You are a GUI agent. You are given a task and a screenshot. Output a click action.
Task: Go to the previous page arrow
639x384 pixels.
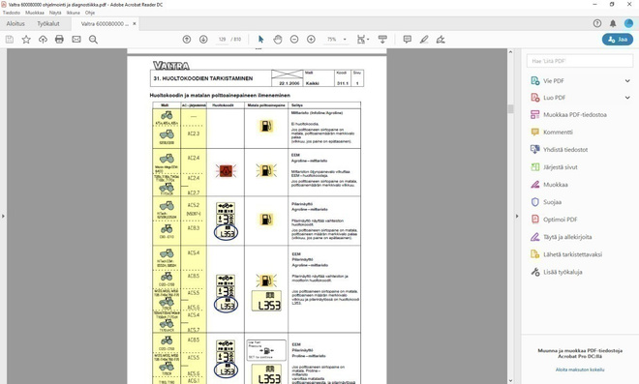click(187, 40)
